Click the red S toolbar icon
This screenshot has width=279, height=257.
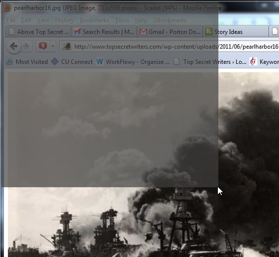pos(43,46)
